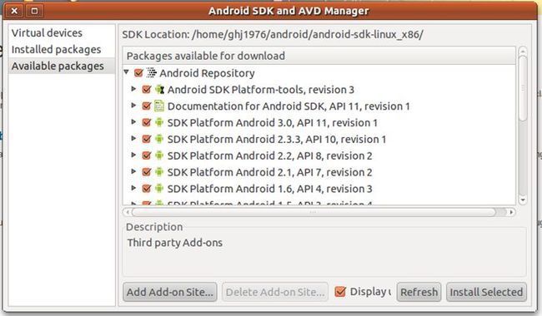Click the Android 3.0 platform robot icon
This screenshot has height=316, width=542.
[x=159, y=122]
